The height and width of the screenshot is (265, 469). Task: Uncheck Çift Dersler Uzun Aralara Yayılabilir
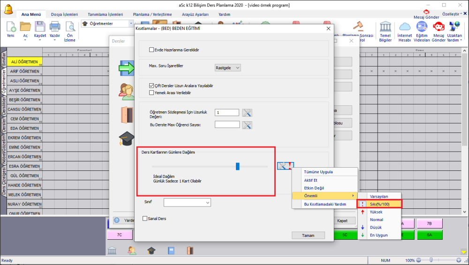pyautogui.click(x=151, y=86)
